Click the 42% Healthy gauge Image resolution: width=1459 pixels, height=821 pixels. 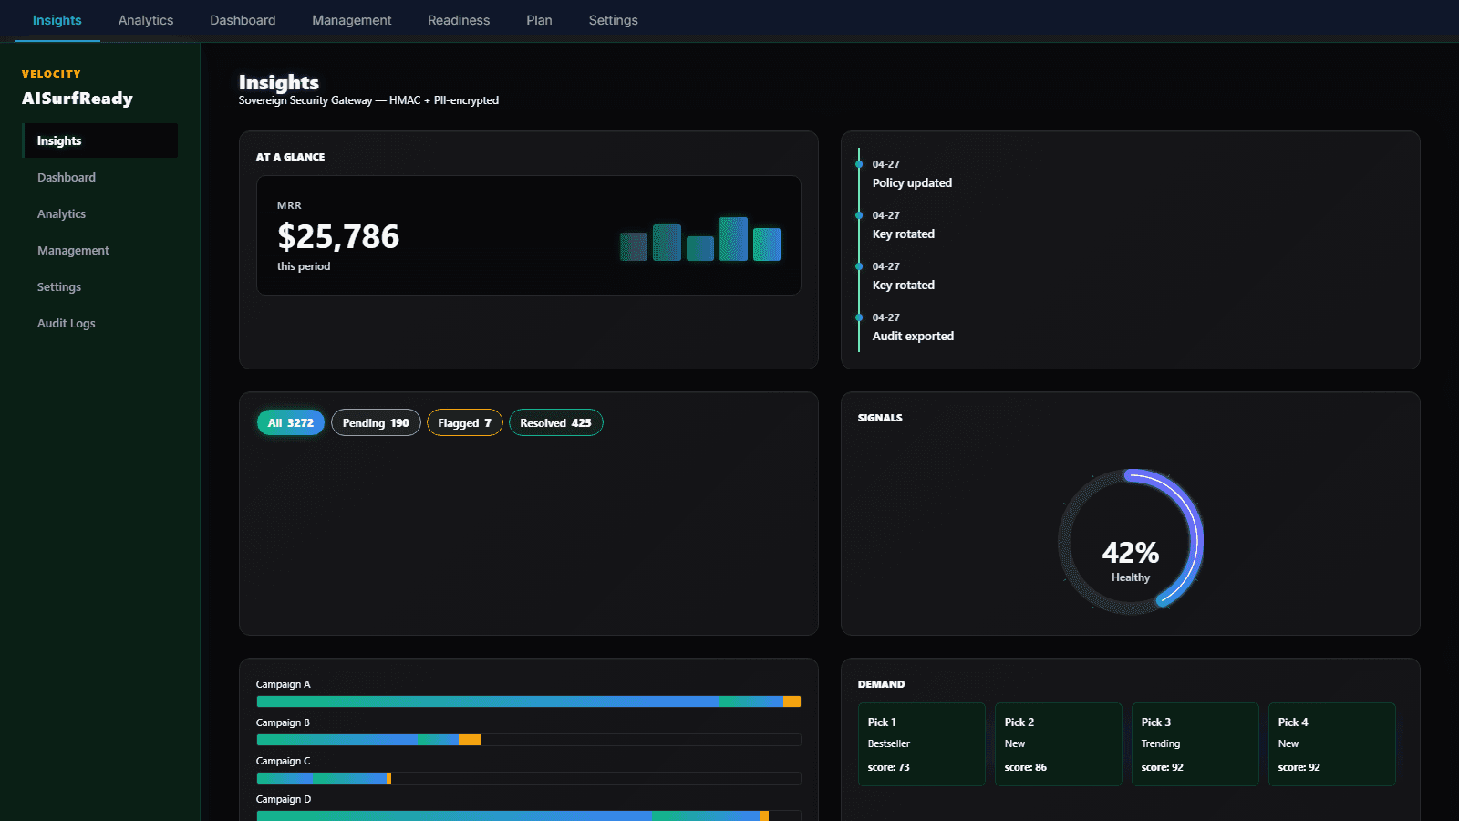(x=1131, y=542)
